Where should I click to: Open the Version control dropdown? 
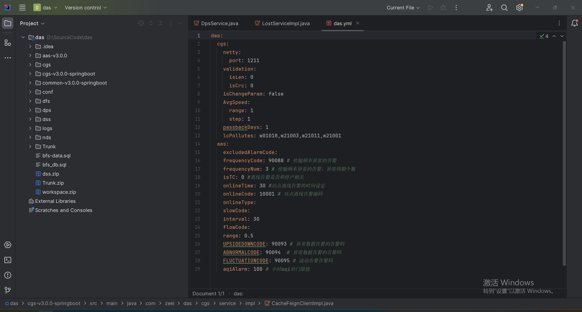click(x=86, y=8)
